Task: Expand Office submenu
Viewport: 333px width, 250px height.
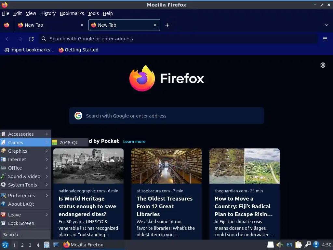Action: (25, 168)
